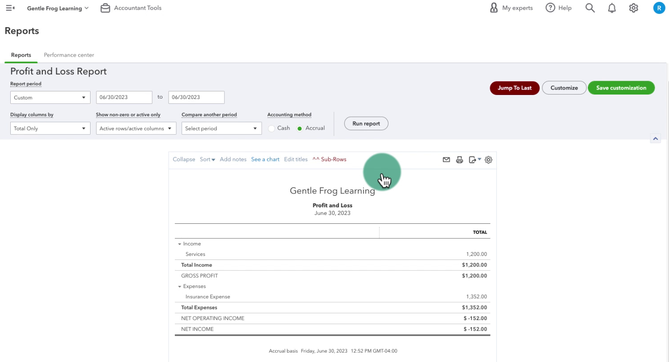Open the report export icon menu
The height and width of the screenshot is (362, 669).
(475, 160)
